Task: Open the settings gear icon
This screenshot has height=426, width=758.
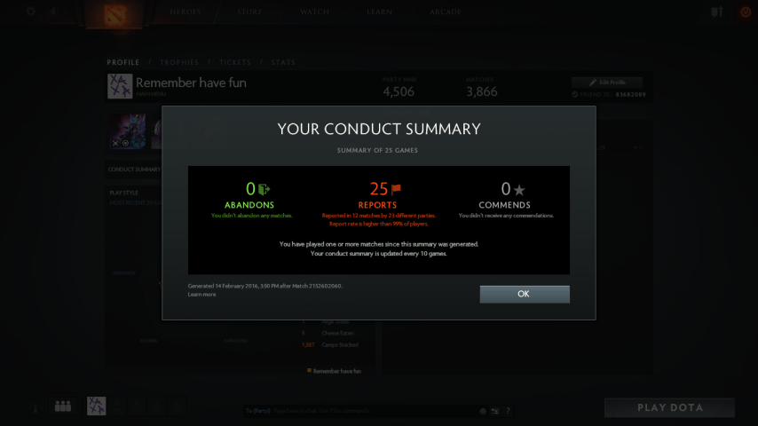Action: pos(31,12)
